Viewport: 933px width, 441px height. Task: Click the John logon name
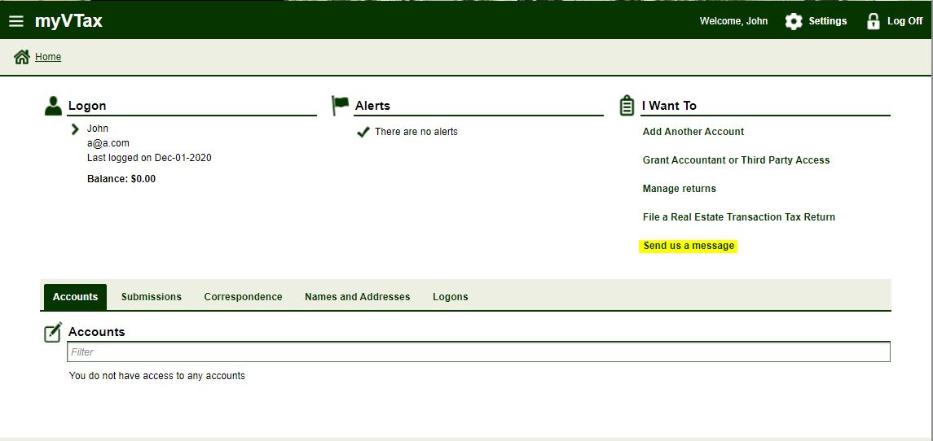pyautogui.click(x=98, y=129)
